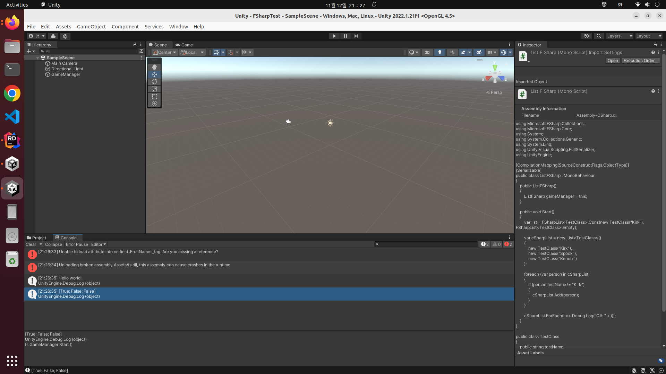This screenshot has width=666, height=374.
Task: Collapse the SampleScene hierarchy tree
Action: coord(38,58)
